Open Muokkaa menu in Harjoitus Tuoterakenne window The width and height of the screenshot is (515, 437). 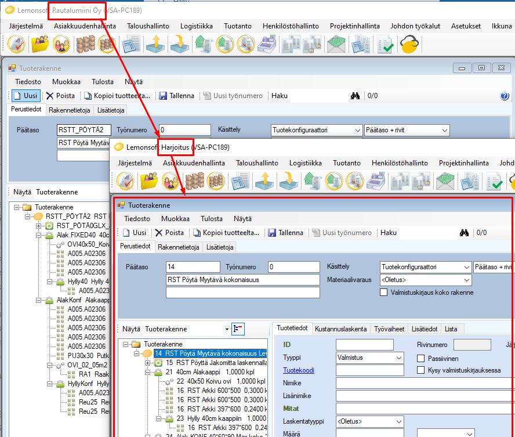click(175, 219)
